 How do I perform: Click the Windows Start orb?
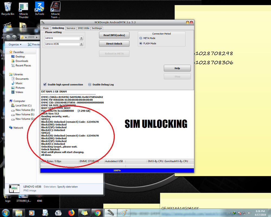tap(5, 213)
